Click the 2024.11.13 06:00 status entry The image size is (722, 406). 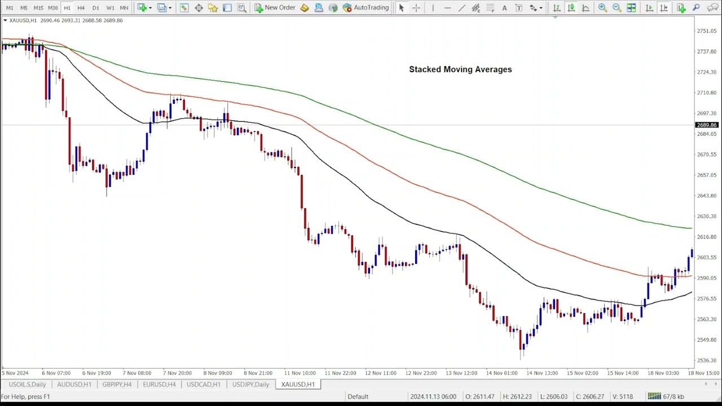[x=433, y=396]
